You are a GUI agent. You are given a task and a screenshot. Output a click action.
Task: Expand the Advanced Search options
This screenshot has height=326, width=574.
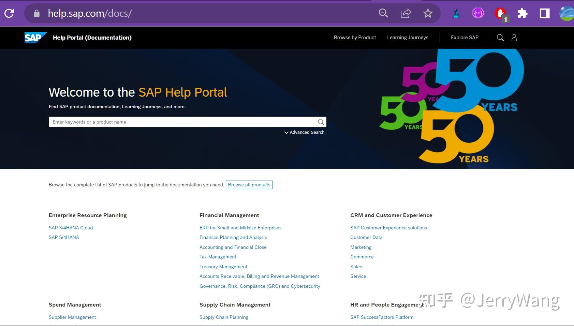point(304,132)
